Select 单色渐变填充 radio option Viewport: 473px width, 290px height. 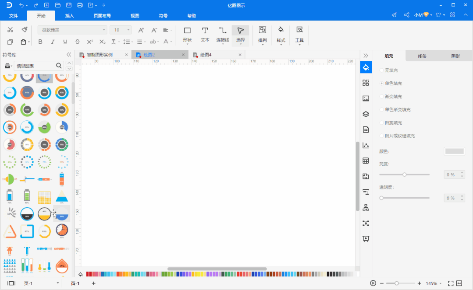[381, 110]
